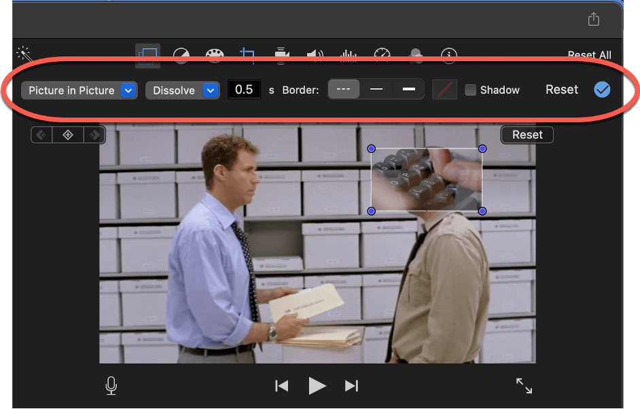Open the Dissolve transition dropdown
This screenshot has width=640, height=409.
183,90
